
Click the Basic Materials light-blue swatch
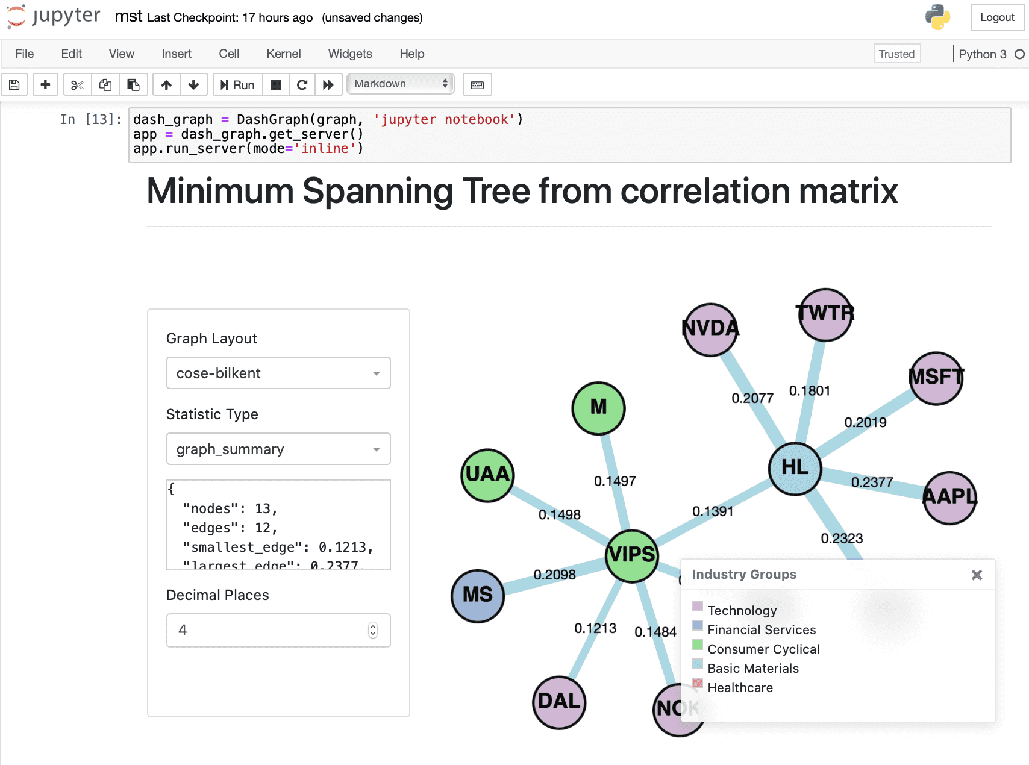click(x=698, y=664)
